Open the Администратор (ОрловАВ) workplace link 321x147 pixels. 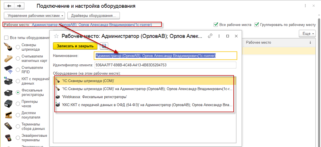(92, 25)
